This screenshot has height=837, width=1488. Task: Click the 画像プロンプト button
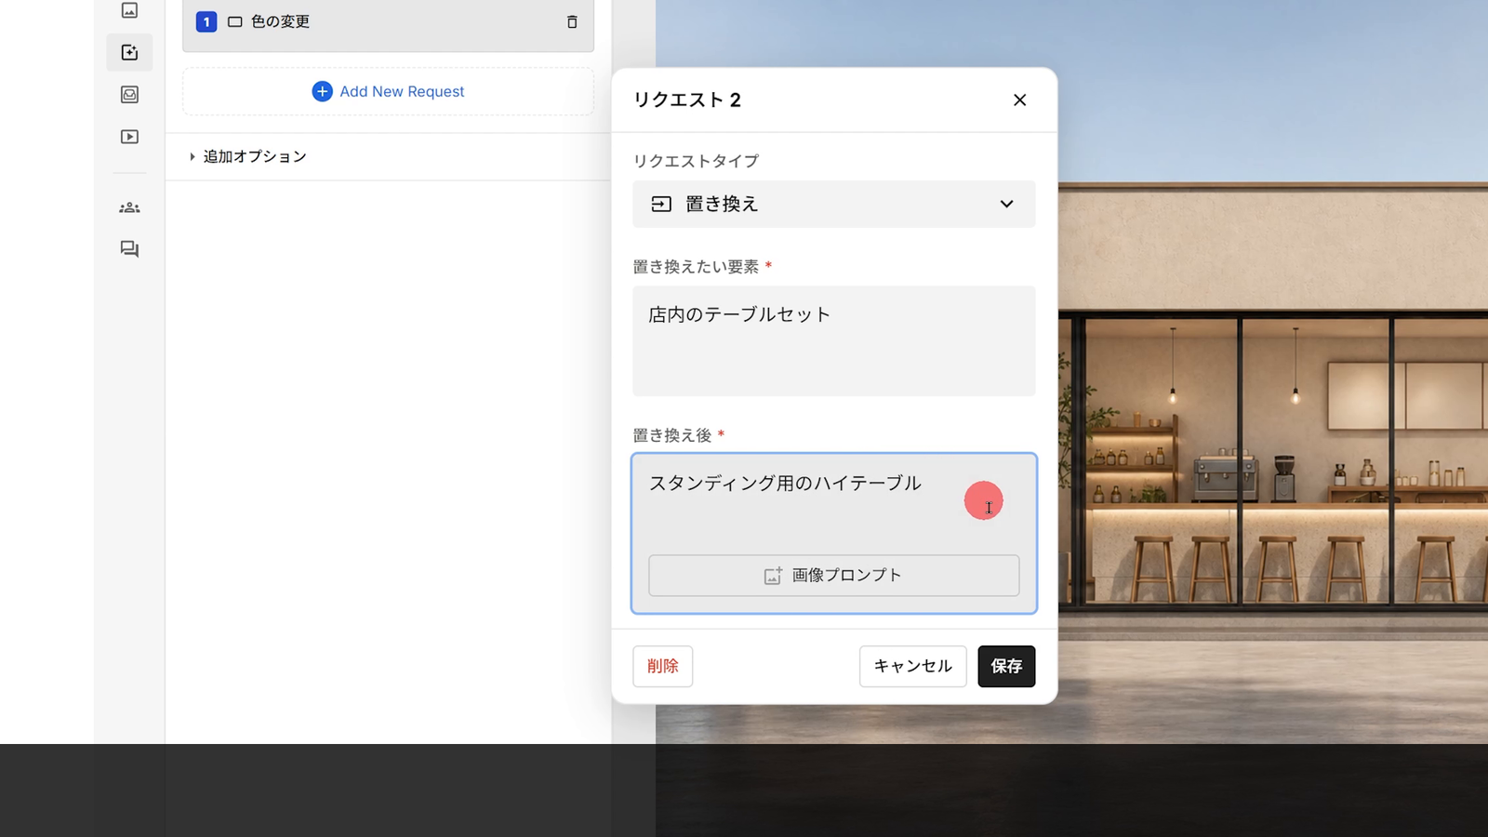click(x=833, y=576)
